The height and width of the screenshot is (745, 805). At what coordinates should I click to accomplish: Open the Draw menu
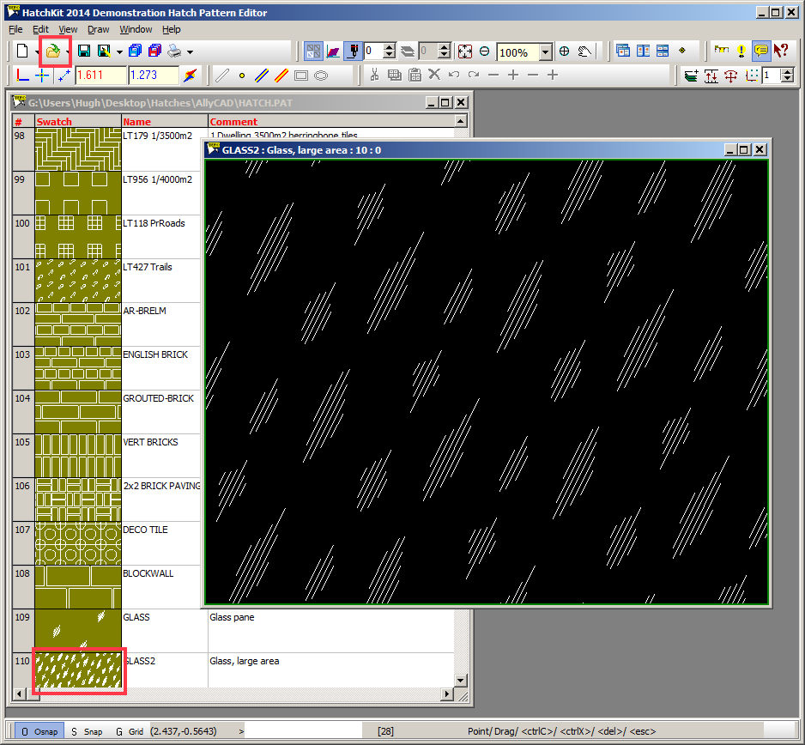click(98, 29)
